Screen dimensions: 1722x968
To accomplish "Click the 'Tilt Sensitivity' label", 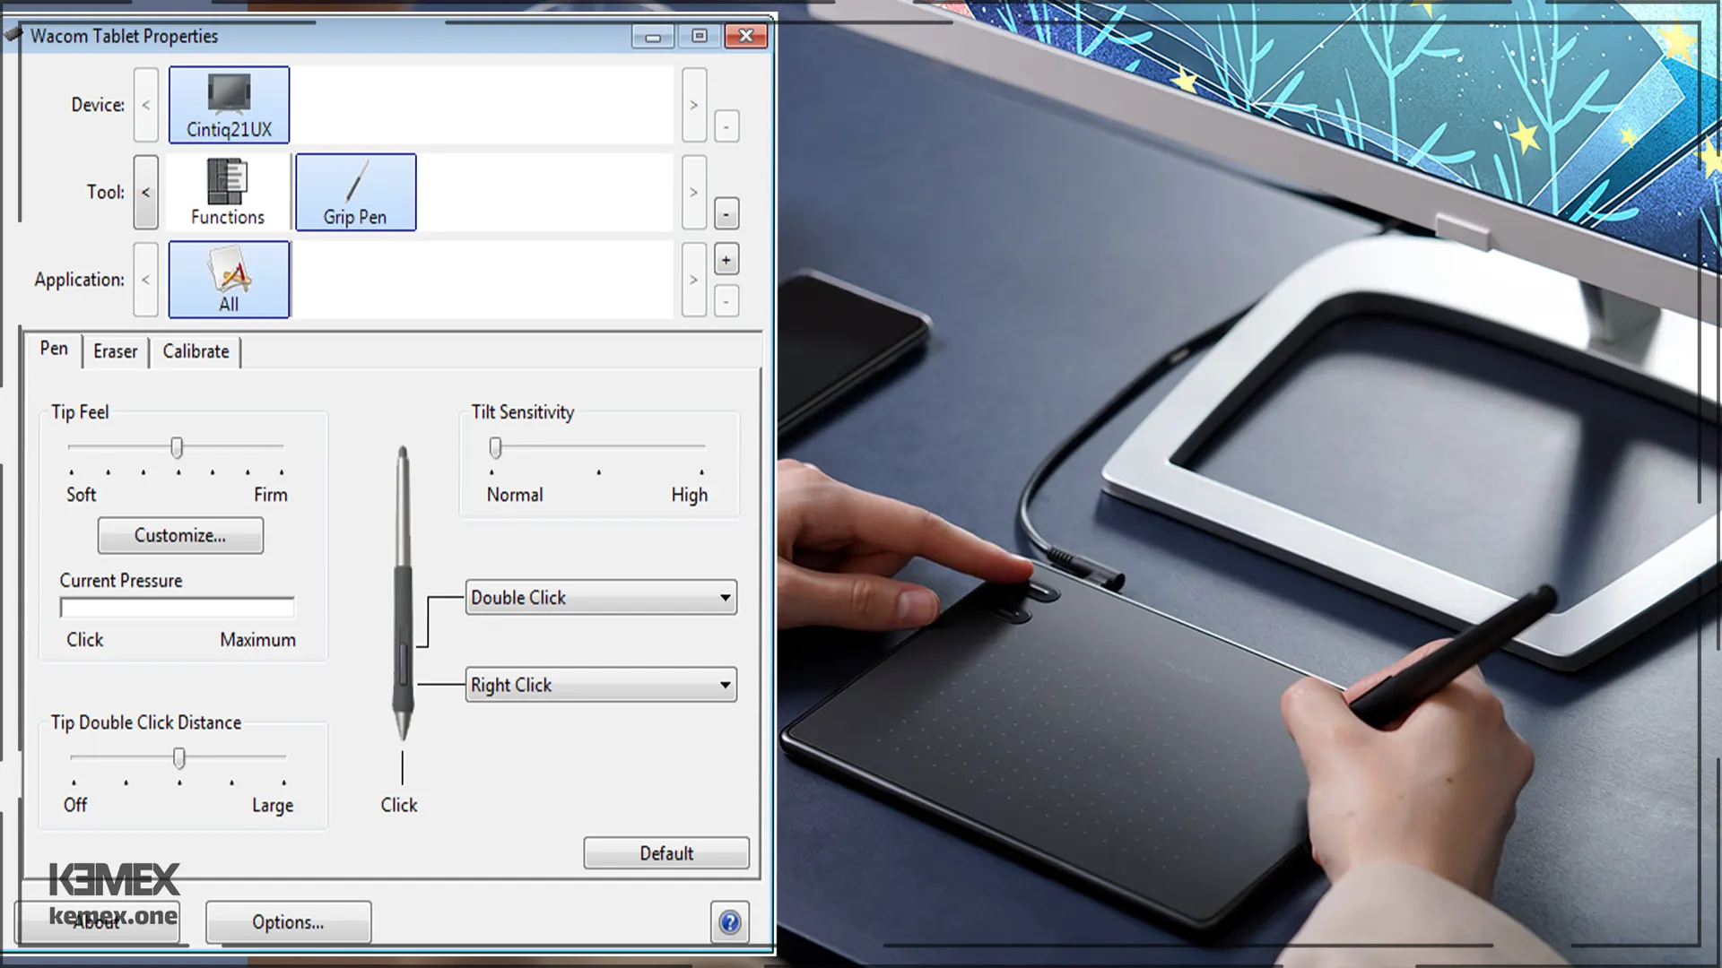I will point(523,412).
